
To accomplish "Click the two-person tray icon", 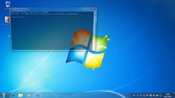I will (138, 95).
